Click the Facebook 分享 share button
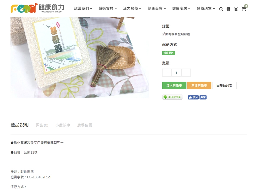The width and height of the screenshot is (254, 190). point(203,97)
